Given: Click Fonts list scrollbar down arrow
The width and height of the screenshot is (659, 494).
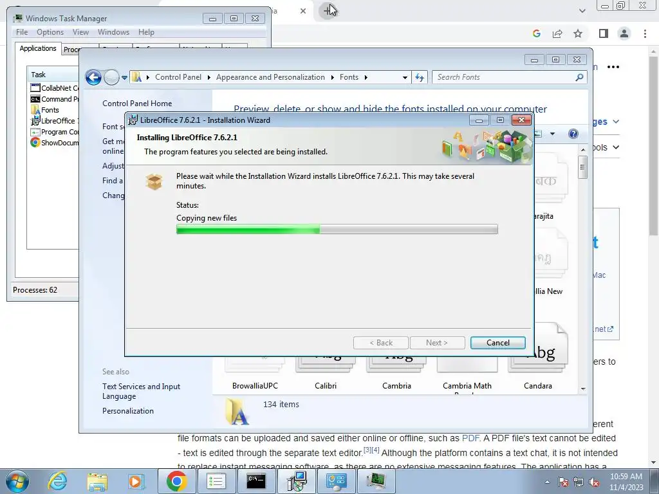Looking at the screenshot, I should pyautogui.click(x=583, y=389).
